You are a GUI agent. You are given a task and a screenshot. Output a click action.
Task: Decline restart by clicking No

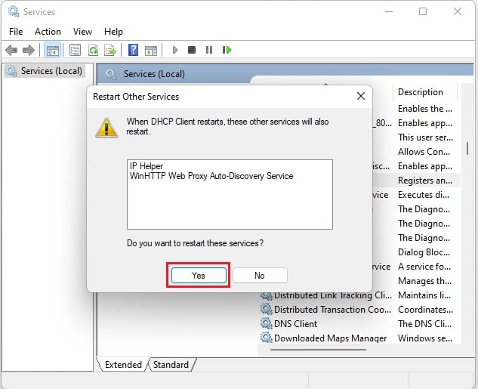(260, 275)
